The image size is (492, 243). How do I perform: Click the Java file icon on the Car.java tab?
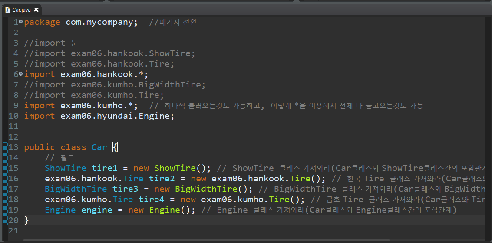[7, 10]
